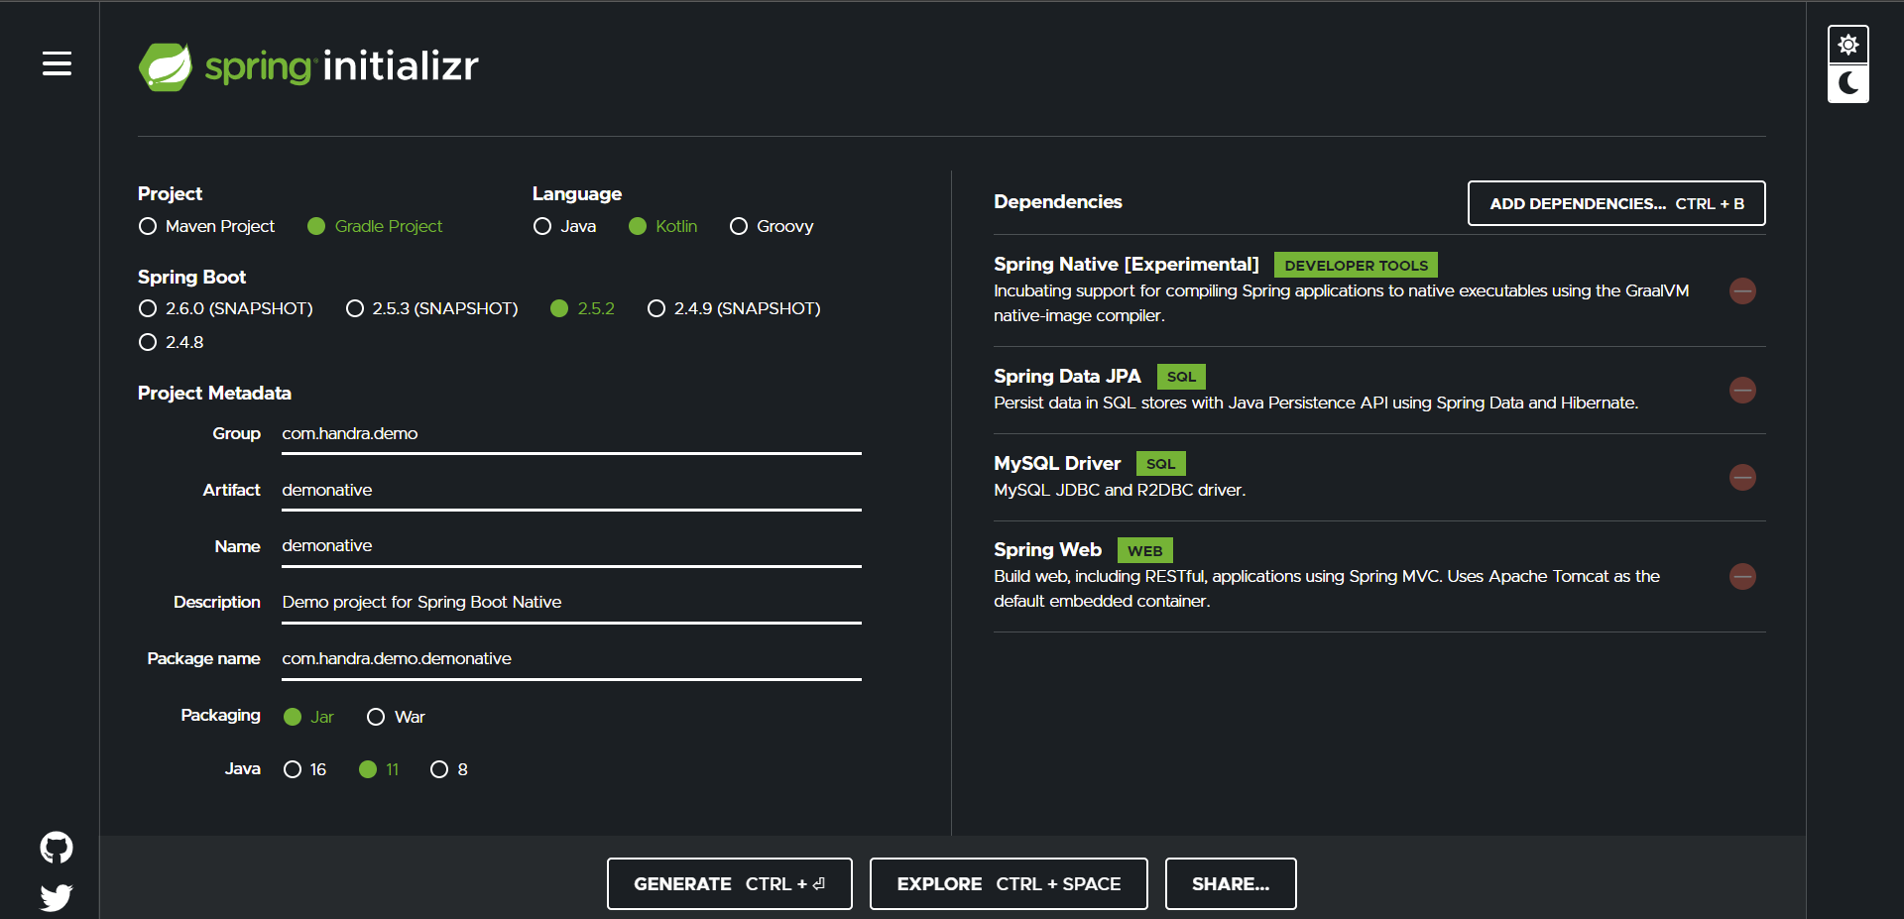This screenshot has width=1904, height=919.
Task: Open the GitHub link icon
Action: [x=57, y=848]
